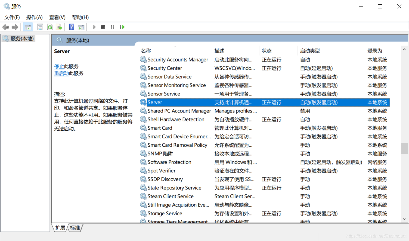Open the 帮助(H) menu
The image size is (409, 241).
pyautogui.click(x=80, y=17)
